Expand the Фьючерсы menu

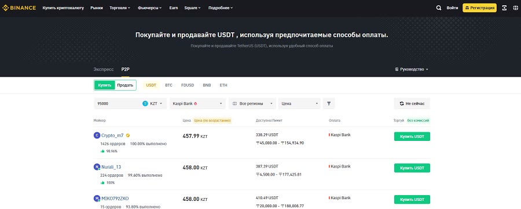tap(149, 8)
